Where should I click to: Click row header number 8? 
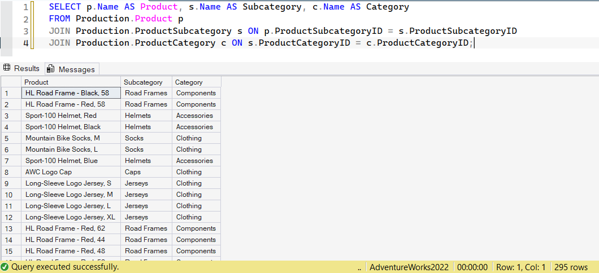click(11, 172)
